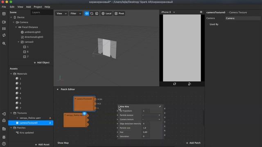Viewport: 262px width, 147px height.
Task: Click the Hue value field
Action: (x=146, y=132)
